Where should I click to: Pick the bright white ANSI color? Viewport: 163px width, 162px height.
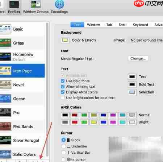132,122
